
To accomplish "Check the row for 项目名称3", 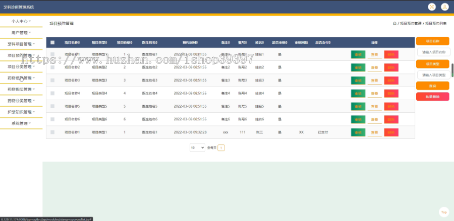I will coord(52,80).
